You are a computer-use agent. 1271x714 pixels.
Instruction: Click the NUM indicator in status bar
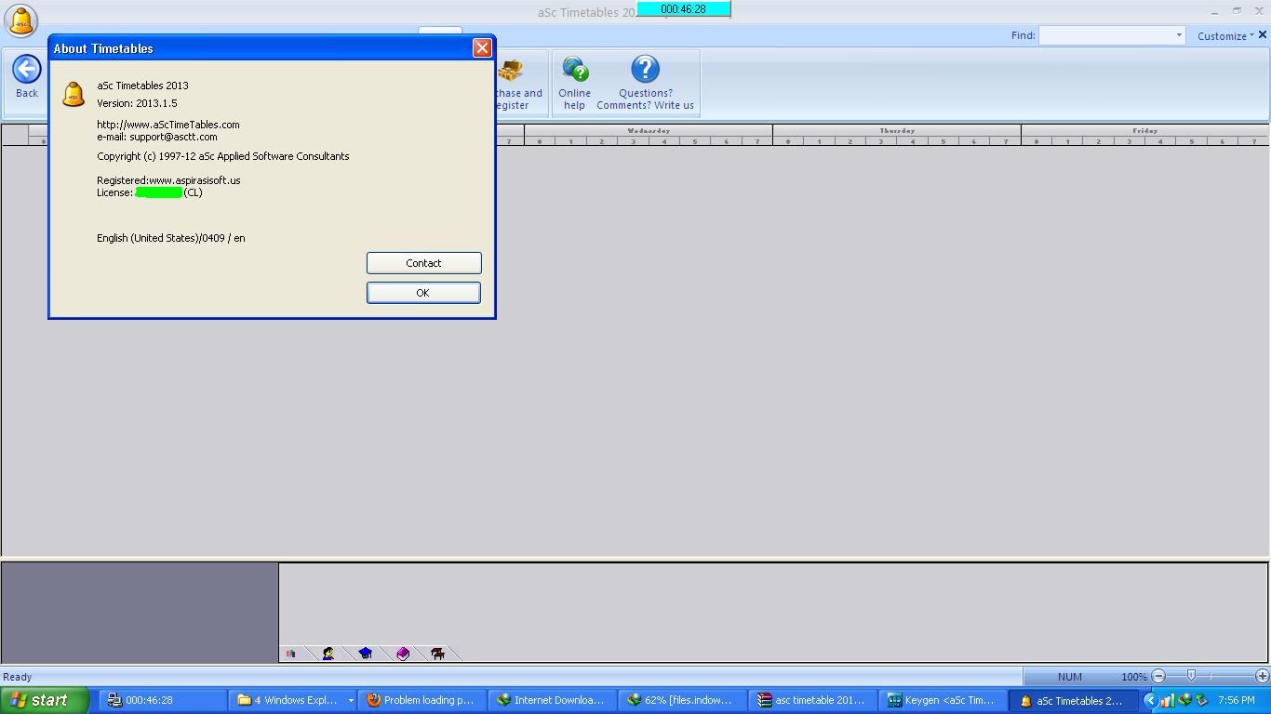click(x=1070, y=677)
